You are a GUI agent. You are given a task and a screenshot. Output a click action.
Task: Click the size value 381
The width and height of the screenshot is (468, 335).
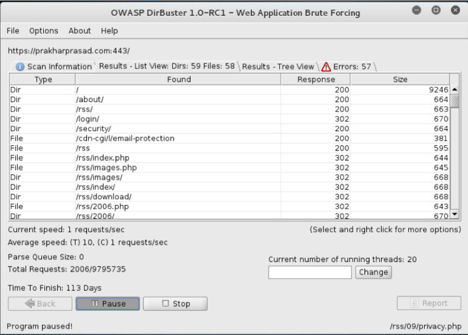[441, 138]
